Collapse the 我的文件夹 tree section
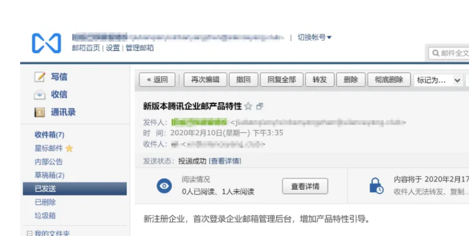The height and width of the screenshot is (236, 469). click(x=29, y=233)
